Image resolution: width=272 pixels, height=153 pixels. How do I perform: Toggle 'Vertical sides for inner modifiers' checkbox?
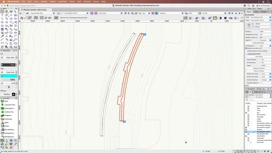[246, 51]
